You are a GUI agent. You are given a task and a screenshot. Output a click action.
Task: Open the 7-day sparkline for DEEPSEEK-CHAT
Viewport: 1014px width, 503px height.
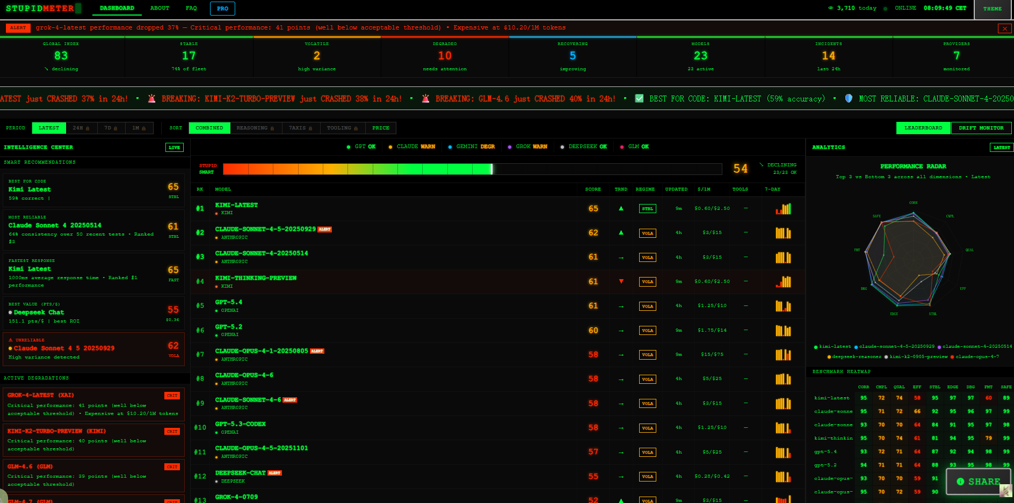tap(783, 476)
